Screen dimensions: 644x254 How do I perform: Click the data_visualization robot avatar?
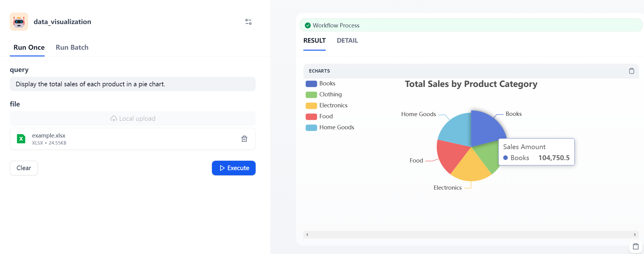[x=19, y=22]
